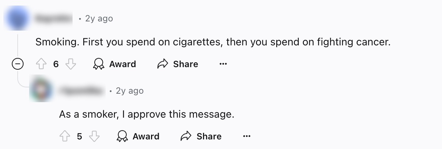
Task: Click the top comment's '2y ago' timestamp
Action: 99,18
